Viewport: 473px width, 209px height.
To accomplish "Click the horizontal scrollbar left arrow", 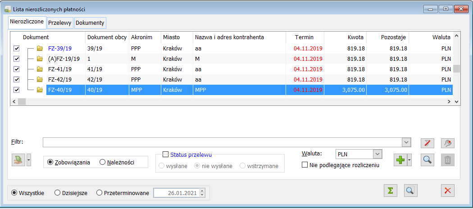I will point(14,102).
